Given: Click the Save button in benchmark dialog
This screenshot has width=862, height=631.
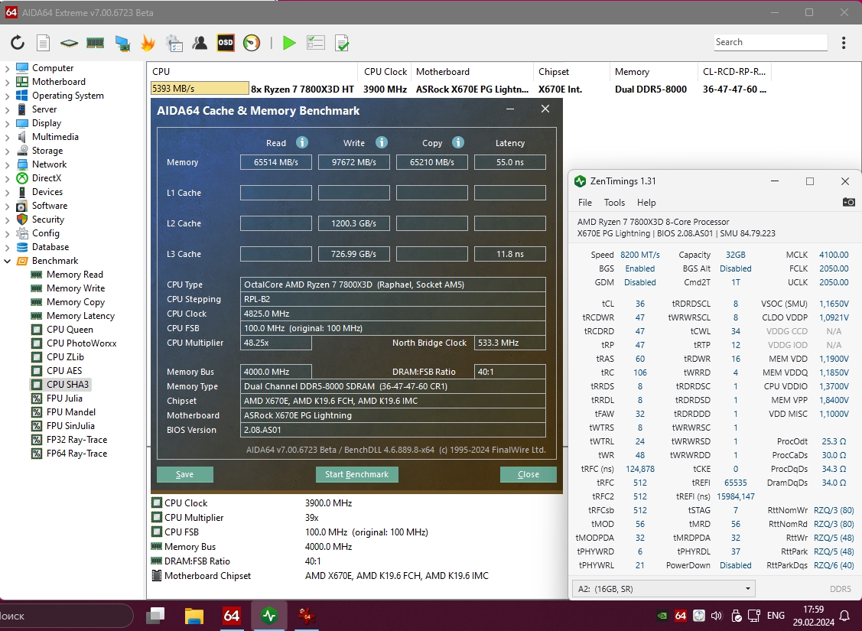Looking at the screenshot, I should [185, 474].
